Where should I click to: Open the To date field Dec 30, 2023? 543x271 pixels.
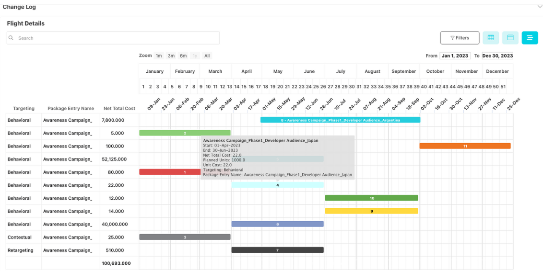(497, 56)
